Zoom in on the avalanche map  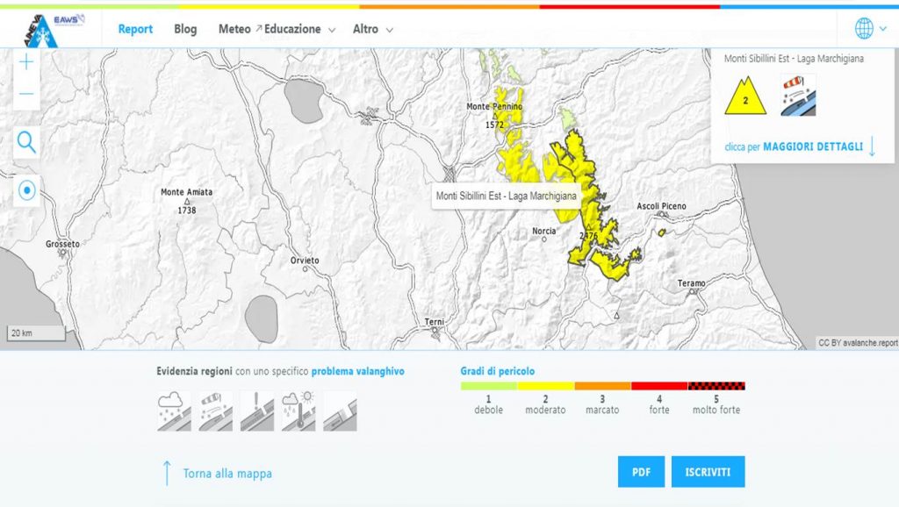pos(26,62)
